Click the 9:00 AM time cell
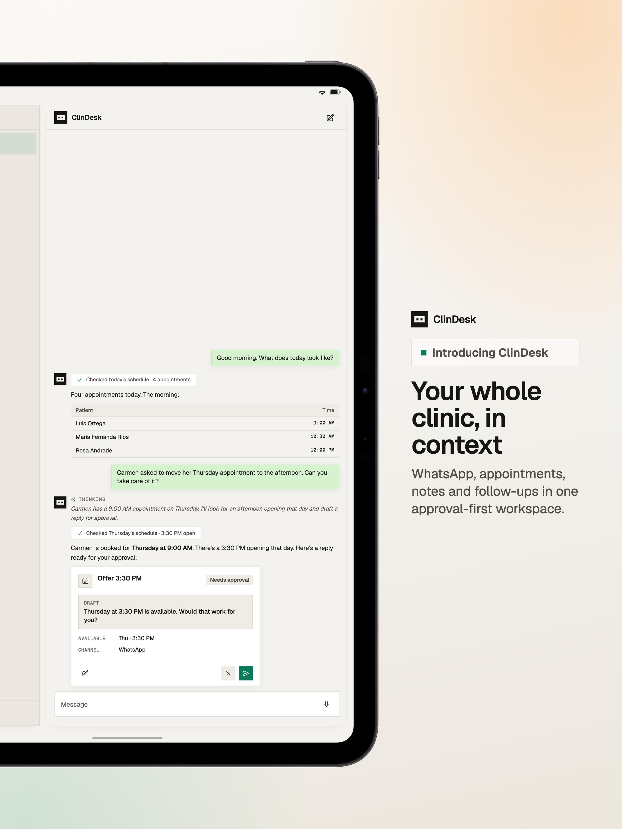 tap(324, 423)
